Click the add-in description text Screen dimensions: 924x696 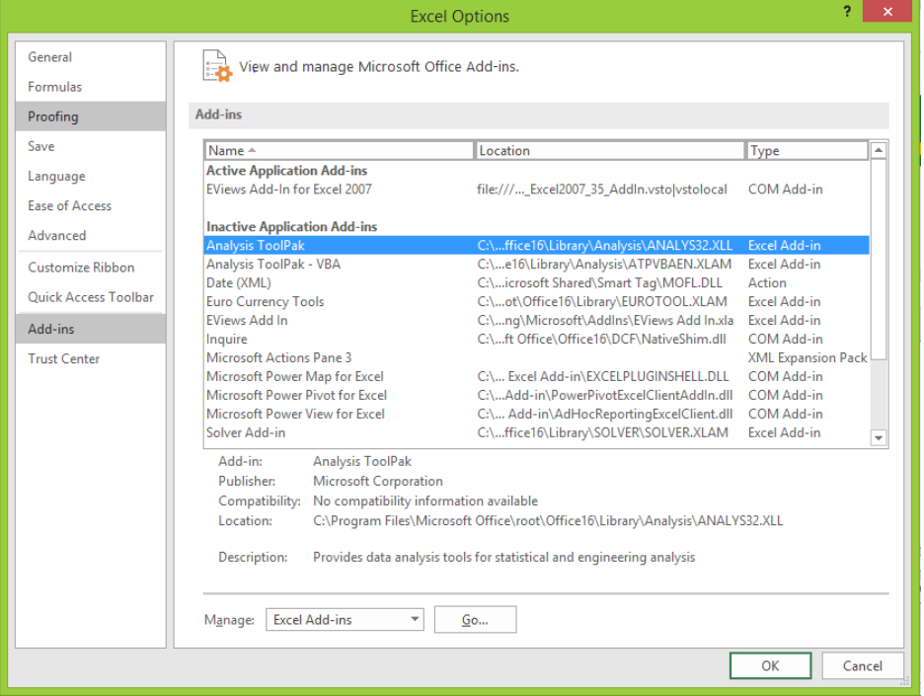(x=503, y=557)
